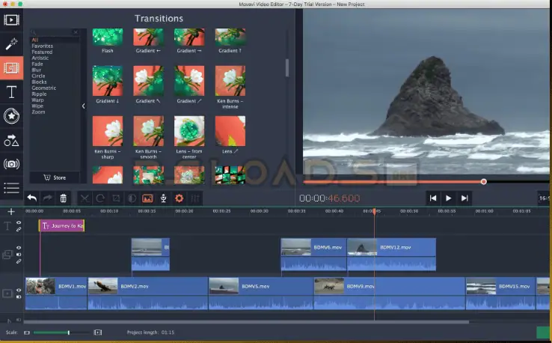
Task: Mute the main video track speaker
Action: tap(19, 297)
